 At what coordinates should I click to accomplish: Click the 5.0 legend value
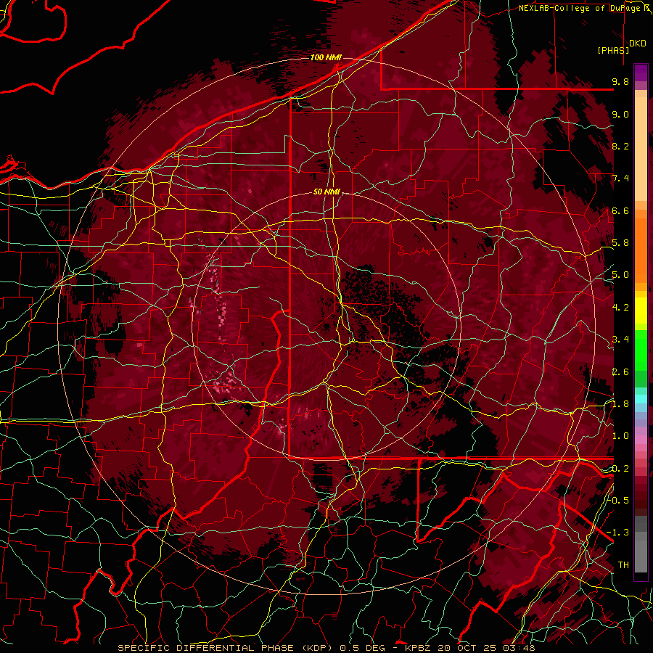pos(620,275)
